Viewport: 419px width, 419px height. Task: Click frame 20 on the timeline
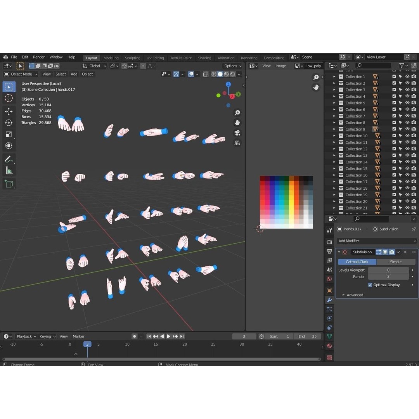(185, 344)
